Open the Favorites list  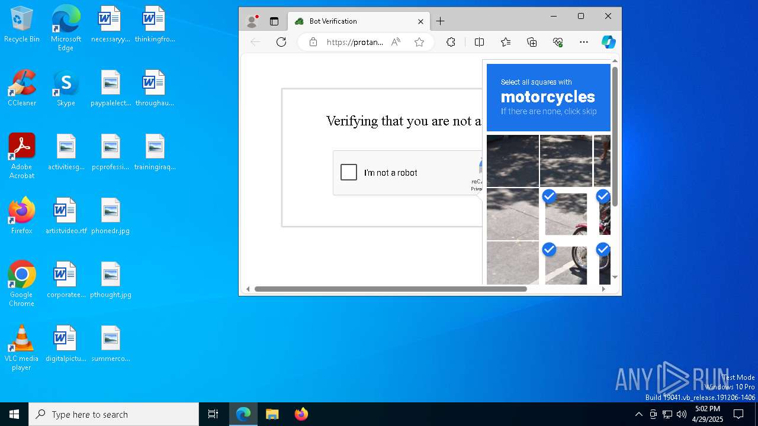[x=506, y=42]
